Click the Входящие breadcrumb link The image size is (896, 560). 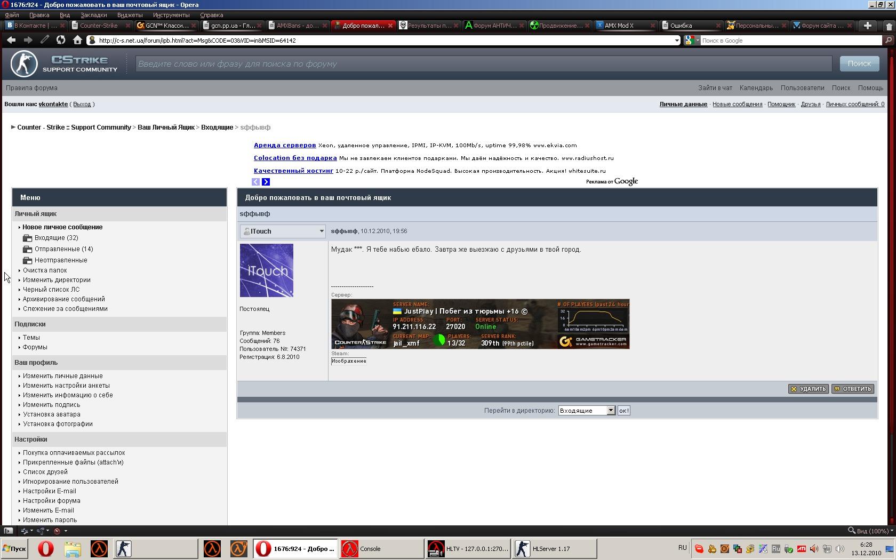[x=217, y=127]
